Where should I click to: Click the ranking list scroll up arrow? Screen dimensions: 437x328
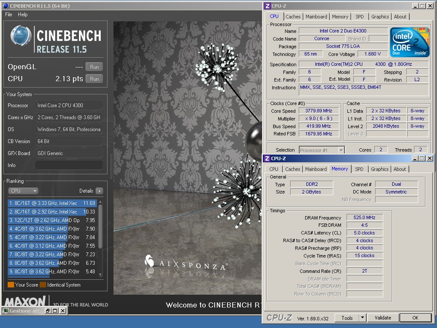(100, 202)
